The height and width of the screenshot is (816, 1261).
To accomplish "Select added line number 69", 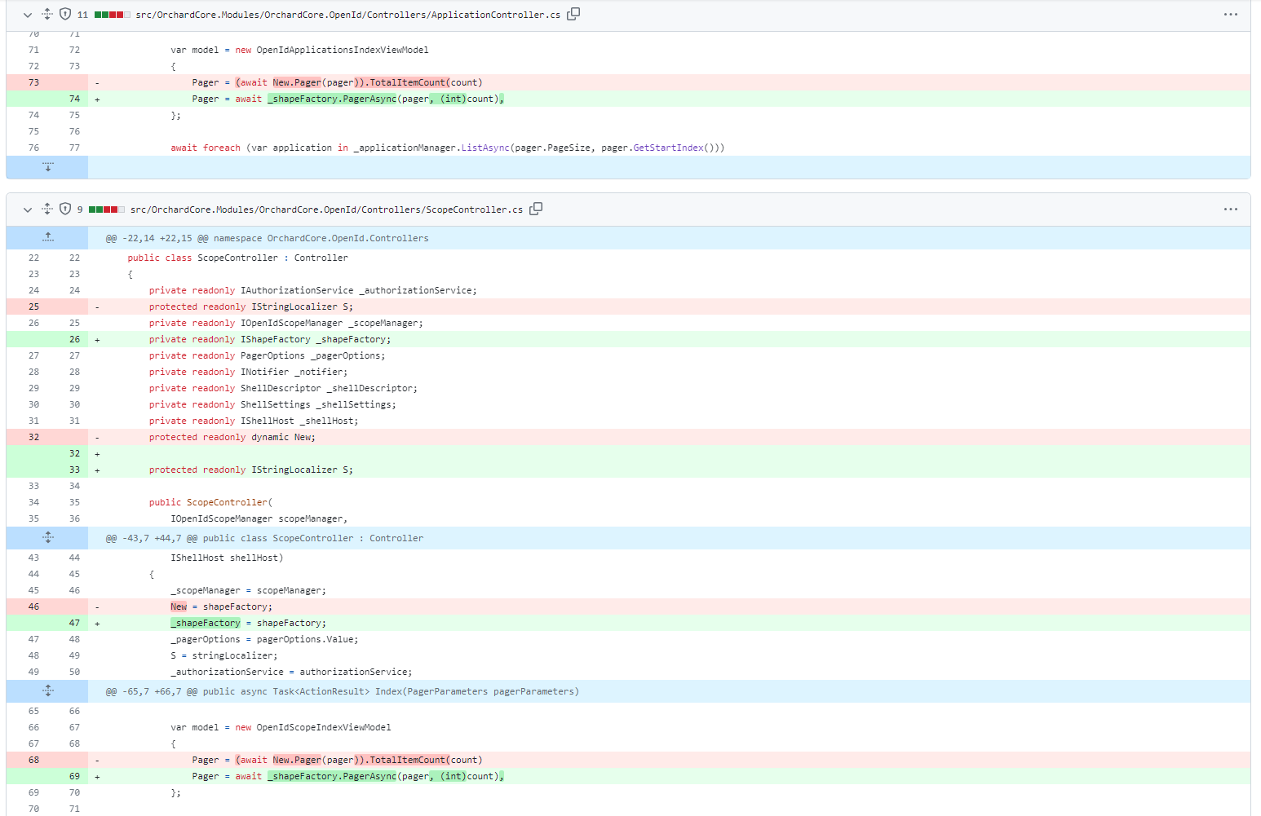I will pos(74,776).
